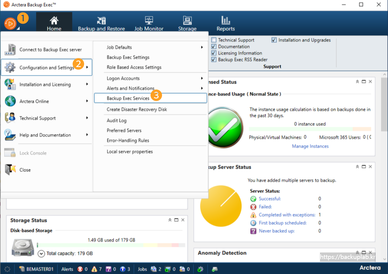Viewport: 388px width, 274px height.
Task: Click Completed with exceptions warning icon
Action: 253,215
